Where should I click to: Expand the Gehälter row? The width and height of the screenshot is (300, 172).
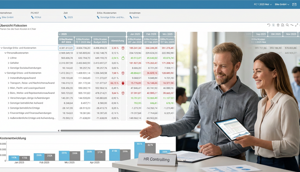click(x=9, y=63)
